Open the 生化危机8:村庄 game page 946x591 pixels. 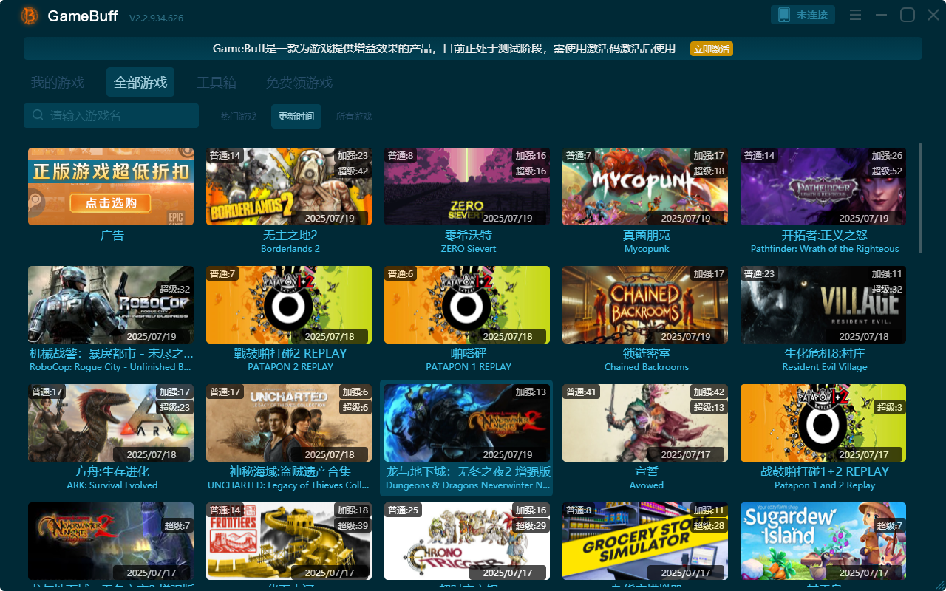click(x=823, y=304)
